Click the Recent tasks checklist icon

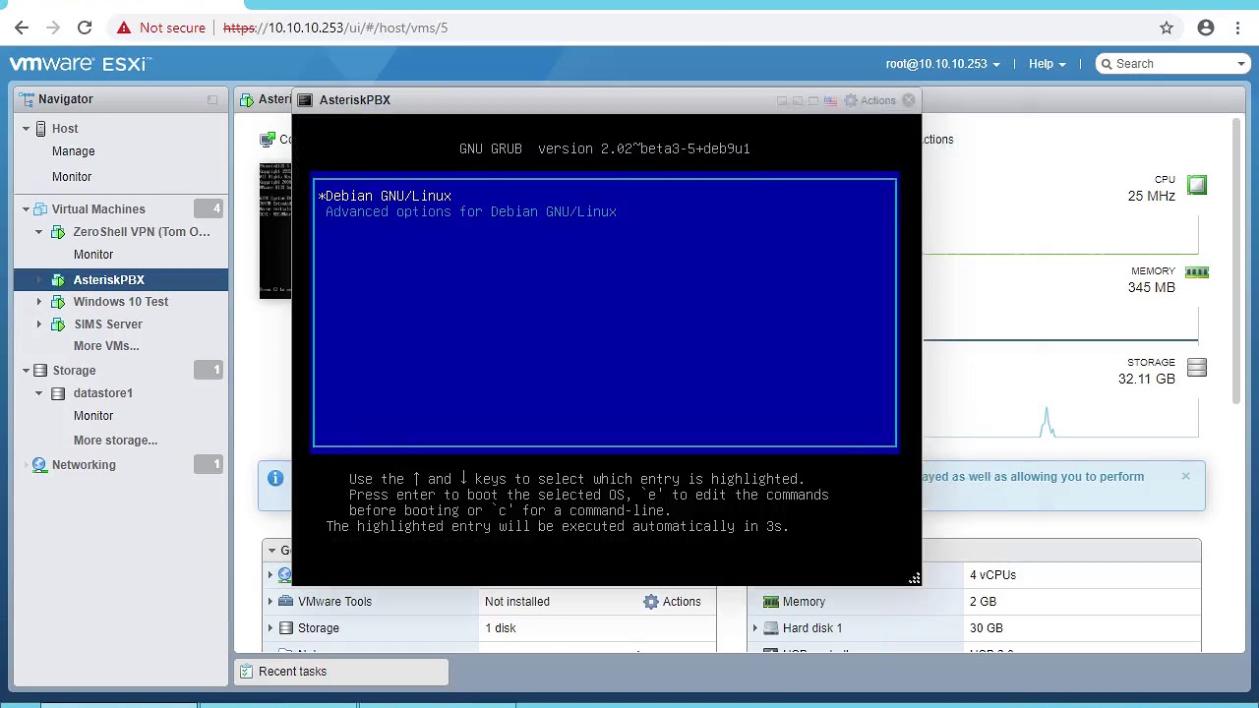247,672
